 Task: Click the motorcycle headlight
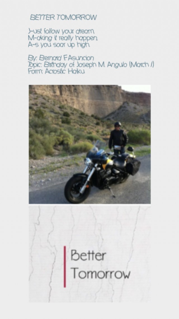(88, 162)
